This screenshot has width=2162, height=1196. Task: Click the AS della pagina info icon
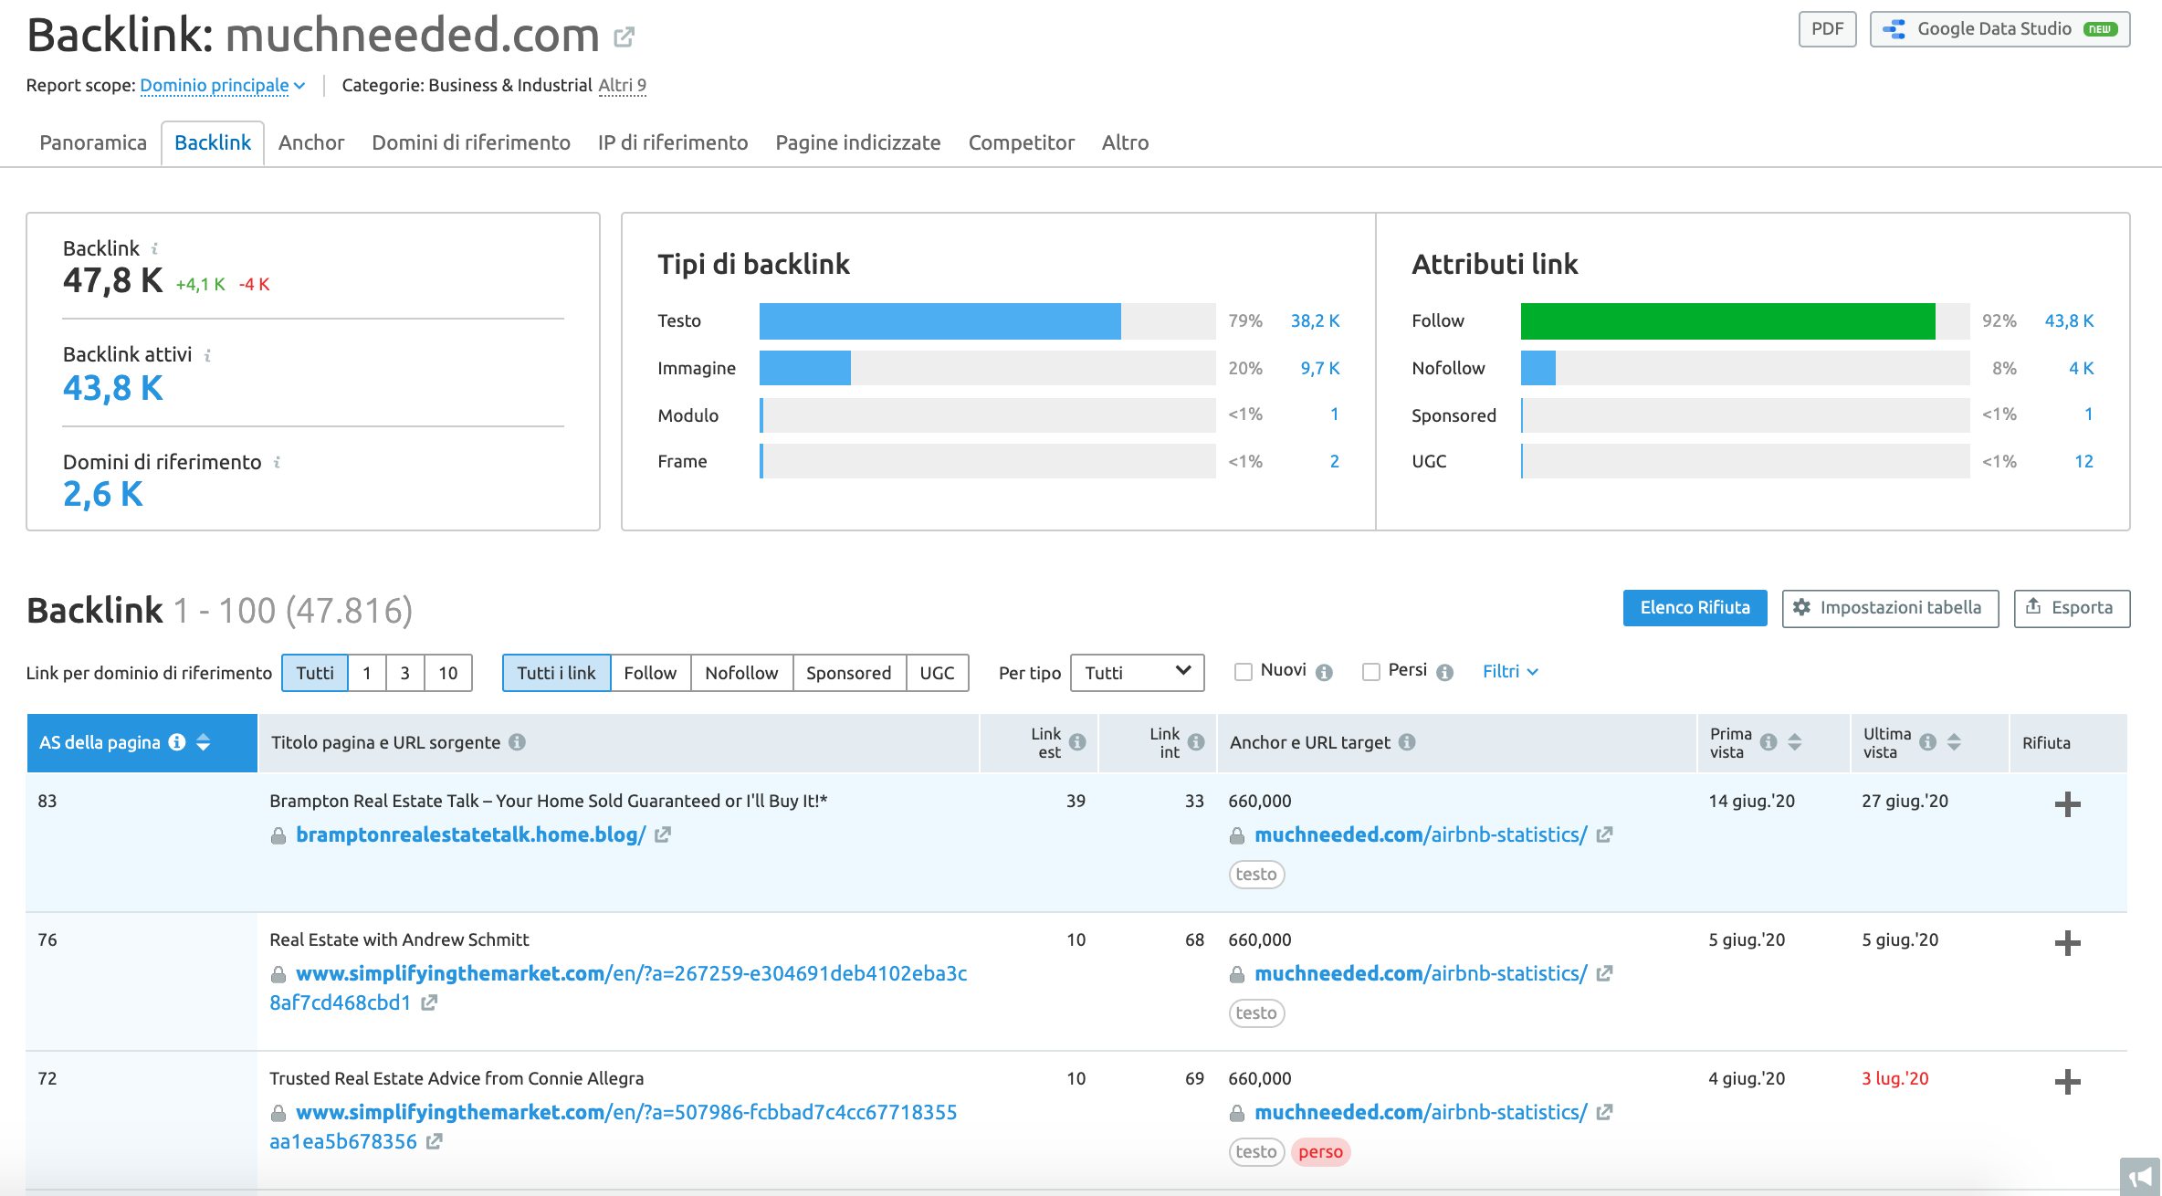tap(177, 742)
